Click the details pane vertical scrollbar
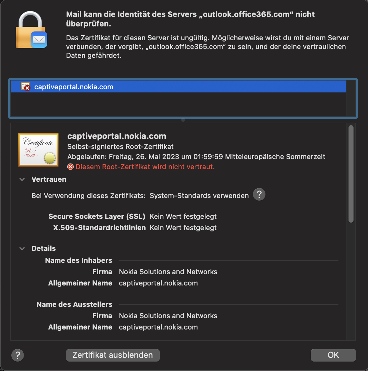Viewport: 368px width, 371px height. 351,174
